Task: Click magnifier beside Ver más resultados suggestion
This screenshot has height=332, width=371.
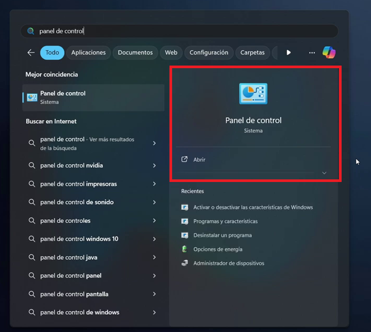Action: (31, 143)
